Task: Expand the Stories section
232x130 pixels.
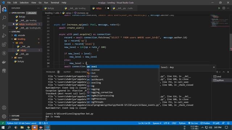Action: coord(15,120)
